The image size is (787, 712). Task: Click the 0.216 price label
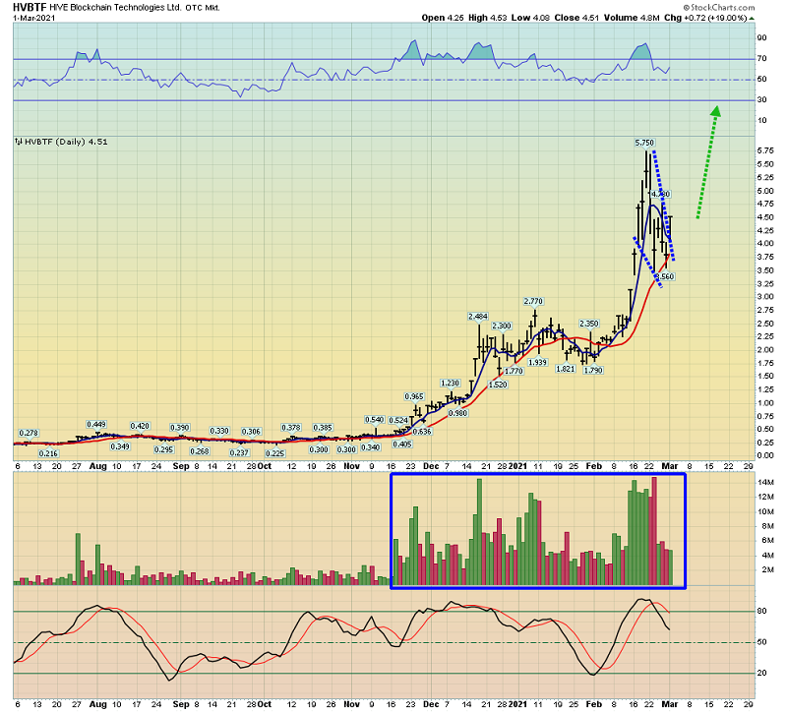(48, 453)
